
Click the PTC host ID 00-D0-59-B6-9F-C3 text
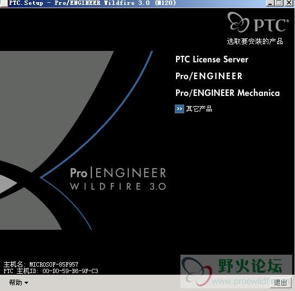[71, 271]
